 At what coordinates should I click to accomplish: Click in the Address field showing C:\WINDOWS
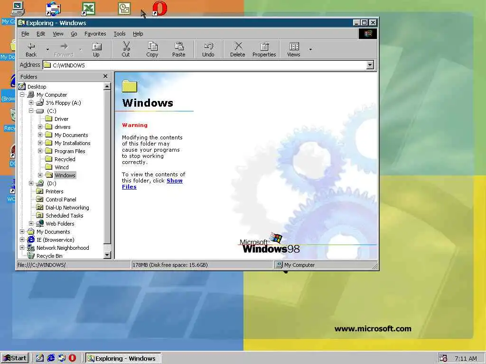coord(205,65)
